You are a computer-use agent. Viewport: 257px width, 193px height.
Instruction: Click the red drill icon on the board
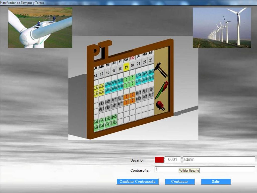(x=160, y=105)
